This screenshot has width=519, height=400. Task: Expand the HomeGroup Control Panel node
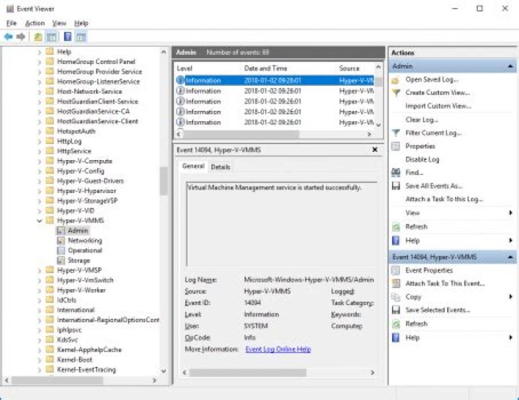(x=40, y=62)
